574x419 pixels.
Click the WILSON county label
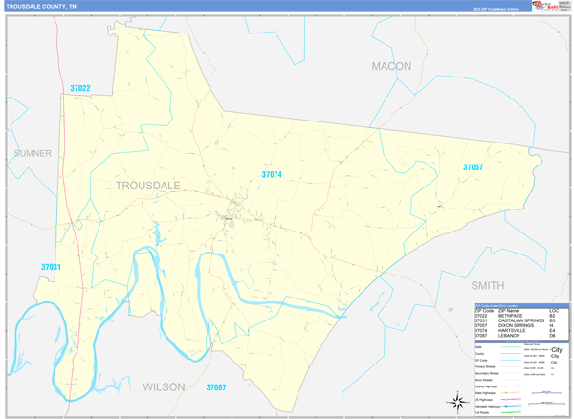click(x=164, y=387)
